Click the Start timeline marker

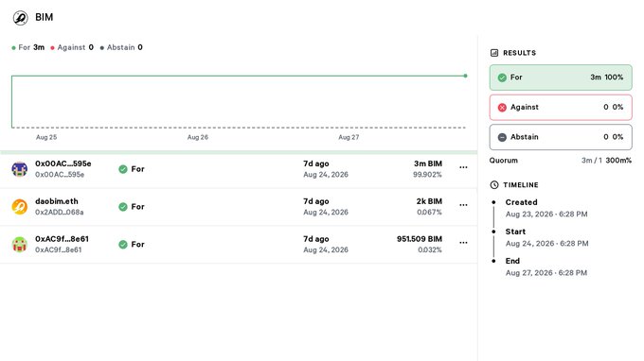click(493, 232)
